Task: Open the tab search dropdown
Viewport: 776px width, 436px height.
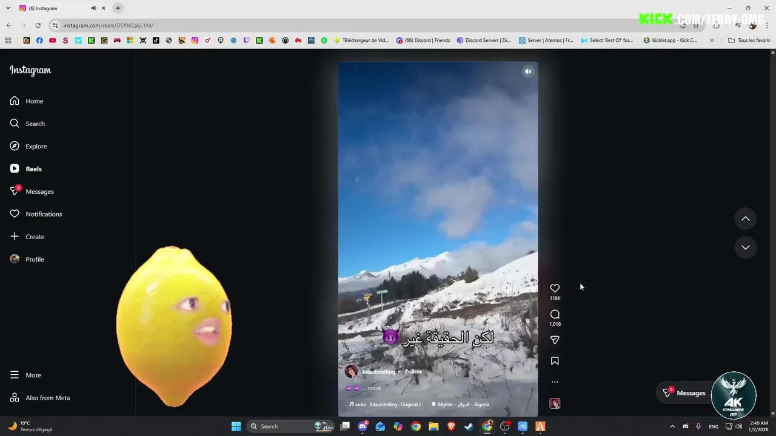Action: tap(7, 8)
